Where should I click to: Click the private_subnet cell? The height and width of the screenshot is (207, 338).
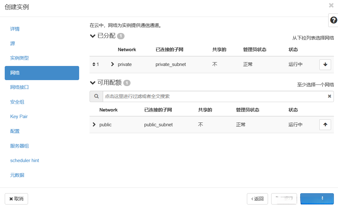pos(171,64)
